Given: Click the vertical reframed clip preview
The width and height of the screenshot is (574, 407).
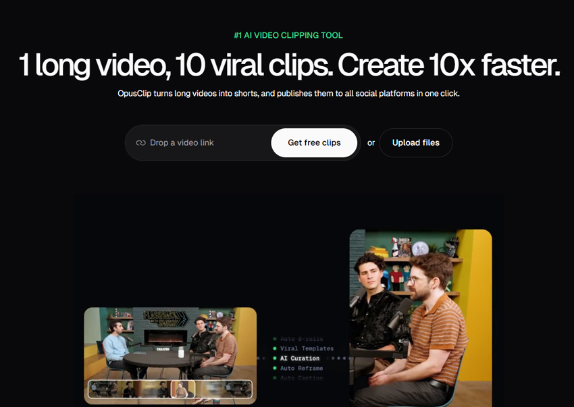Looking at the screenshot, I should point(421,318).
